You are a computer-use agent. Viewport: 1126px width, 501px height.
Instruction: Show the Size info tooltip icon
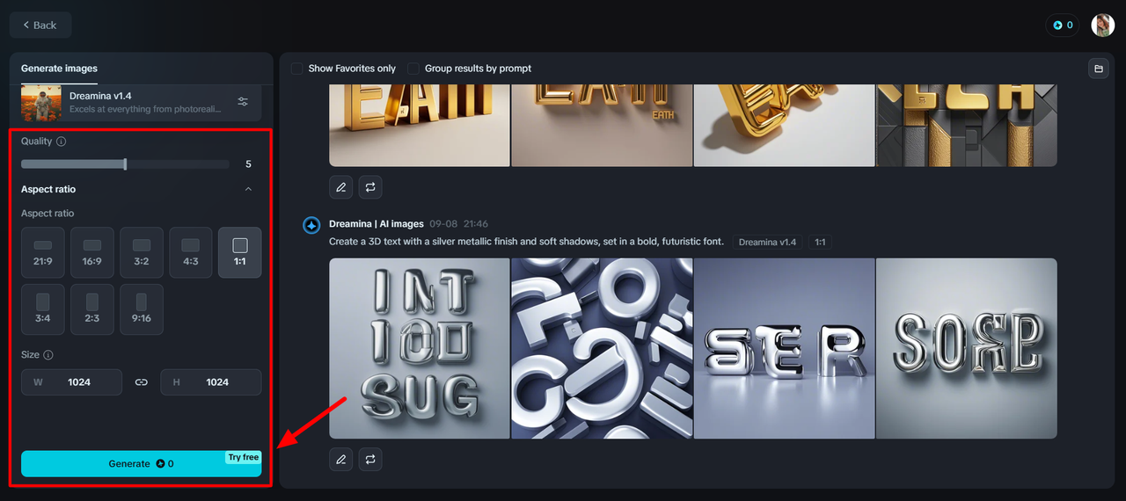48,355
